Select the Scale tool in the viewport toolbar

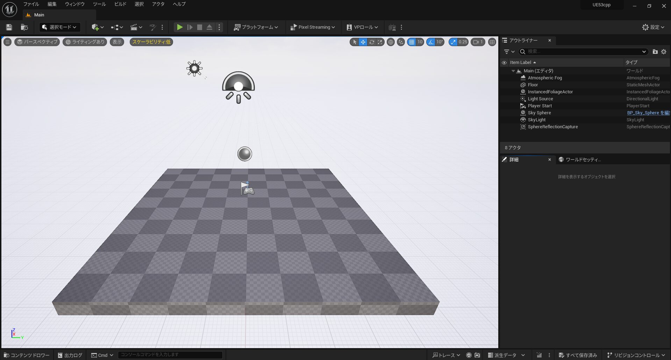[380, 42]
